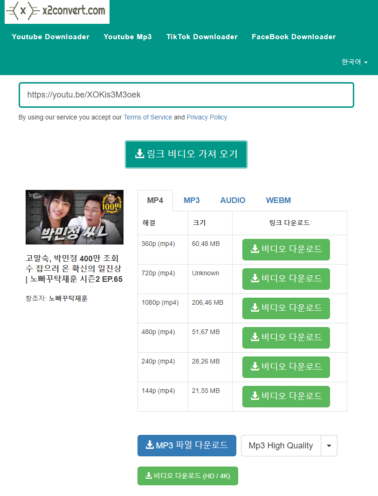Screen dimensions: 378x496
Task: Open the TikTok Downloader page
Action: tap(202, 36)
